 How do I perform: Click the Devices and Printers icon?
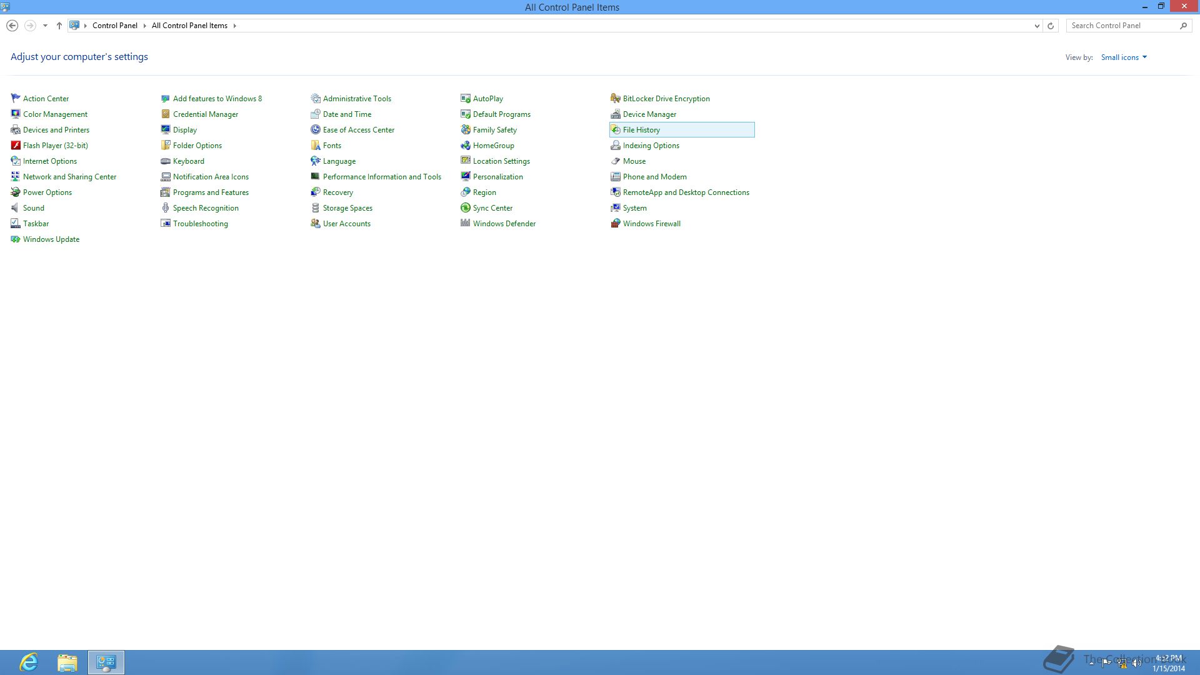[x=16, y=129]
